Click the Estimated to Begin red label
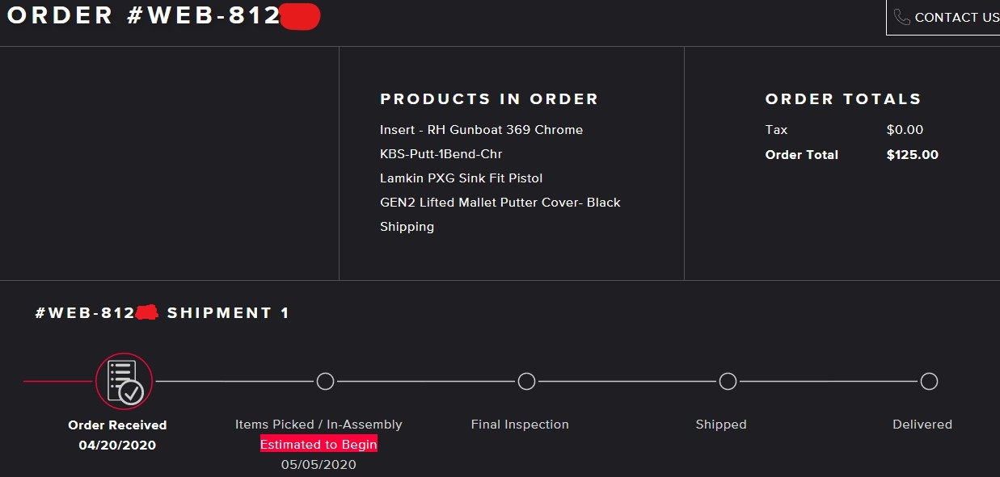Viewport: 1000px width, 477px height. [x=319, y=445]
